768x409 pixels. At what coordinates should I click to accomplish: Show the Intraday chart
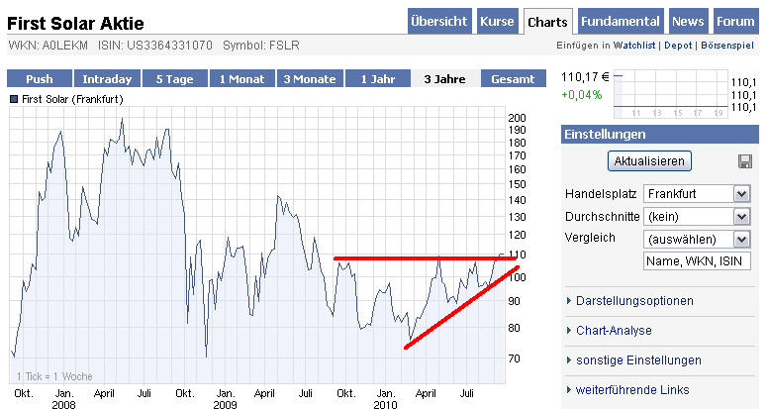pos(107,79)
